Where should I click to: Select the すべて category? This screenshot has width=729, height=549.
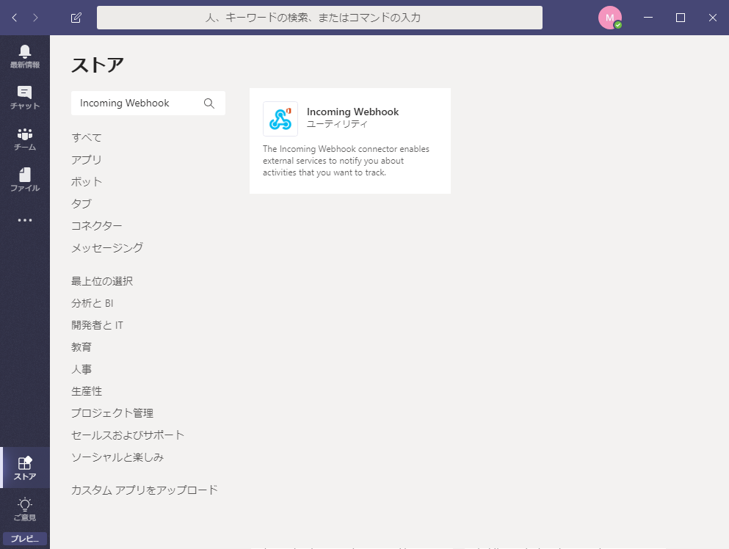point(86,137)
